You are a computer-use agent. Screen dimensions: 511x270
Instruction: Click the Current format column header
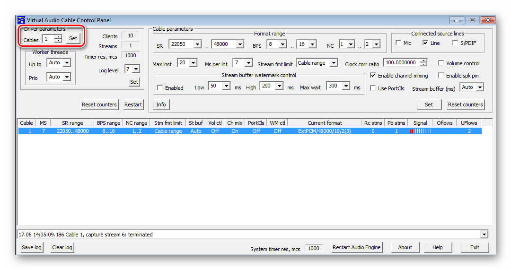(x=325, y=123)
